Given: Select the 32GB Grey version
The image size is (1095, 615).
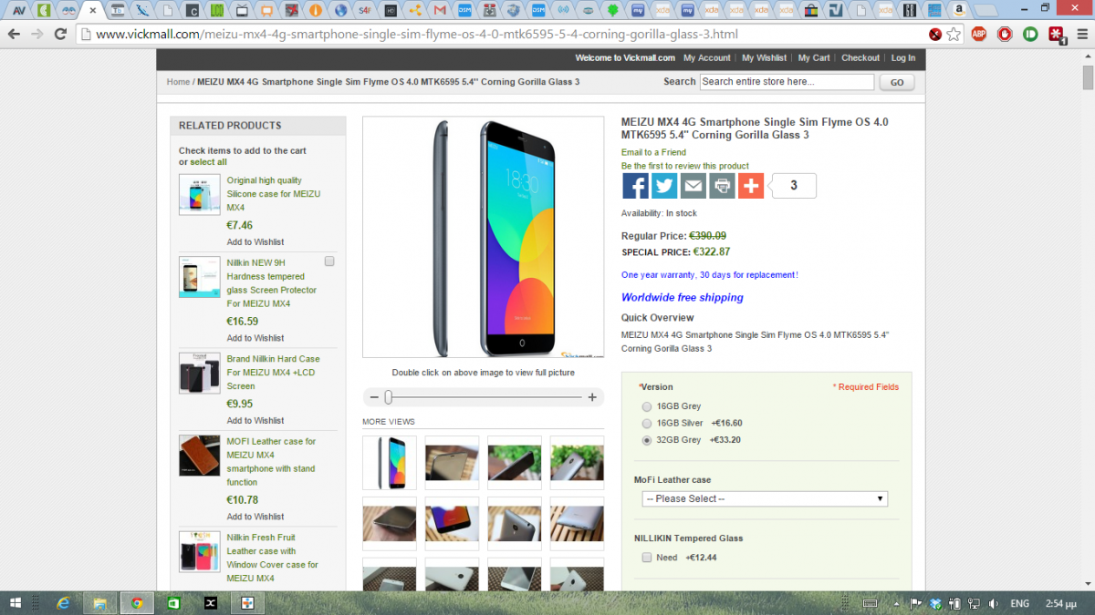Looking at the screenshot, I should (647, 440).
